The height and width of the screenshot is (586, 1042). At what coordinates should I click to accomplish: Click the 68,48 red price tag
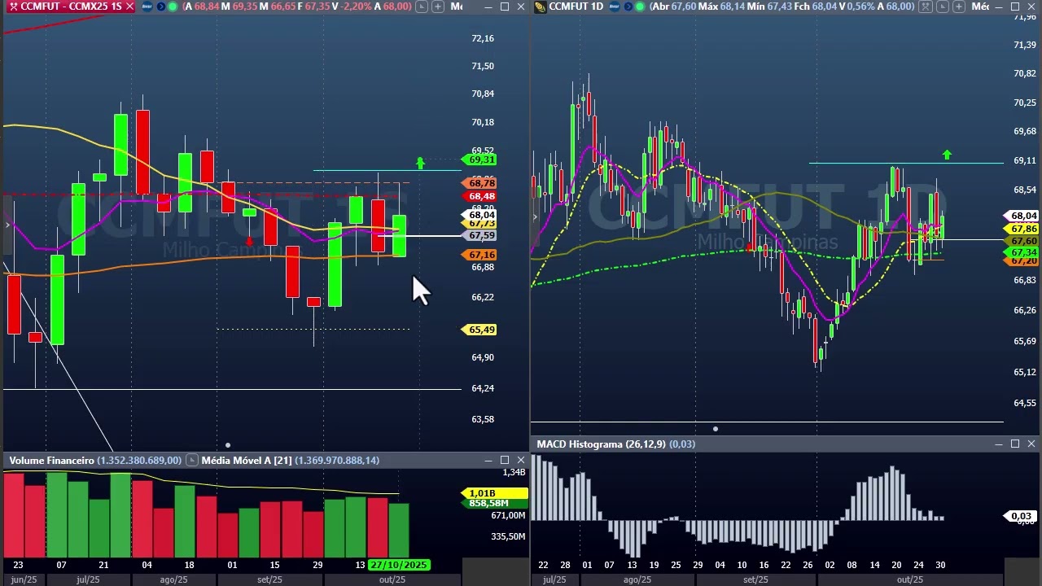(x=478, y=196)
